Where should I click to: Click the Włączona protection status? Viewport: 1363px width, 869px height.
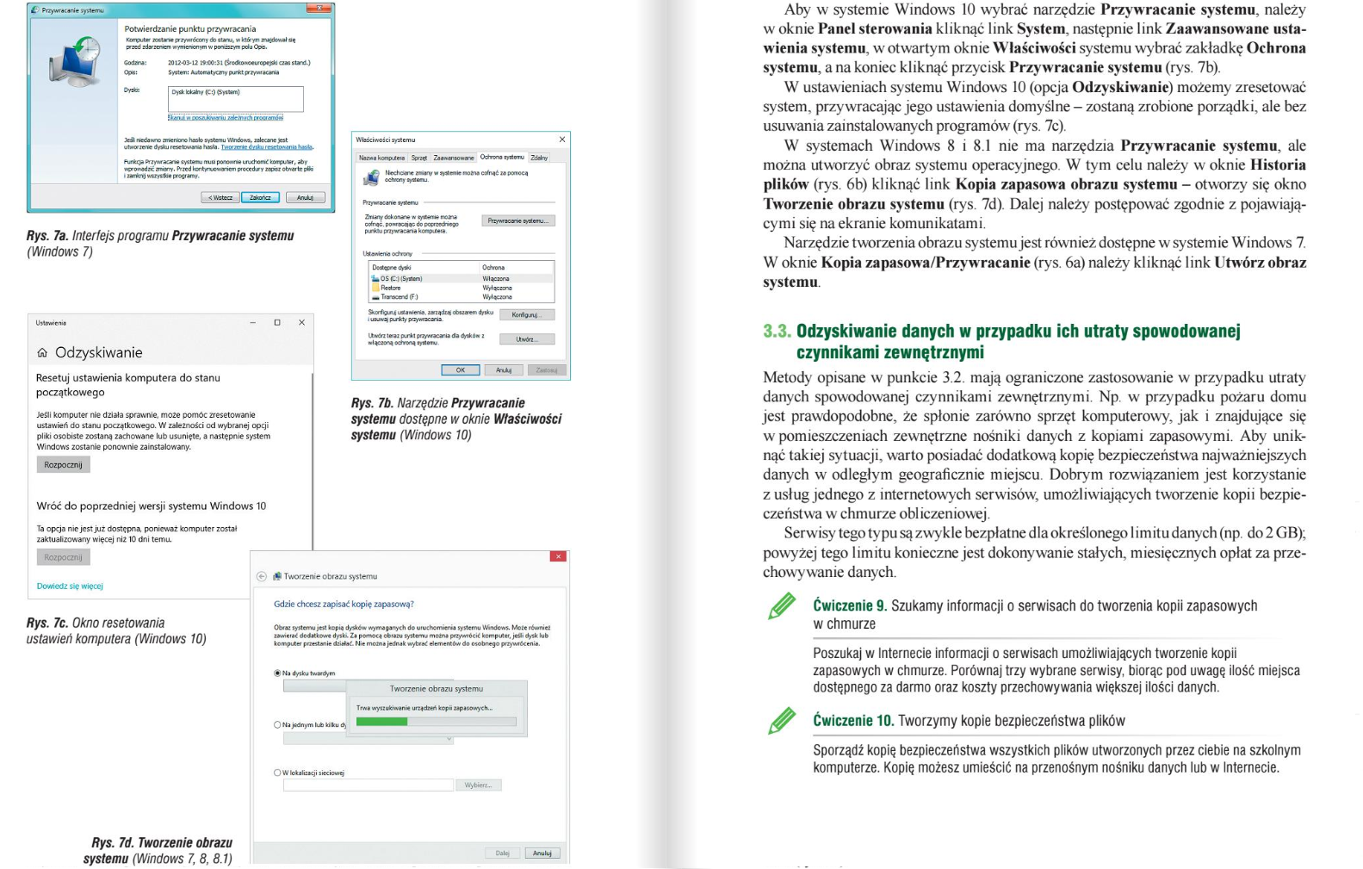[x=496, y=279]
